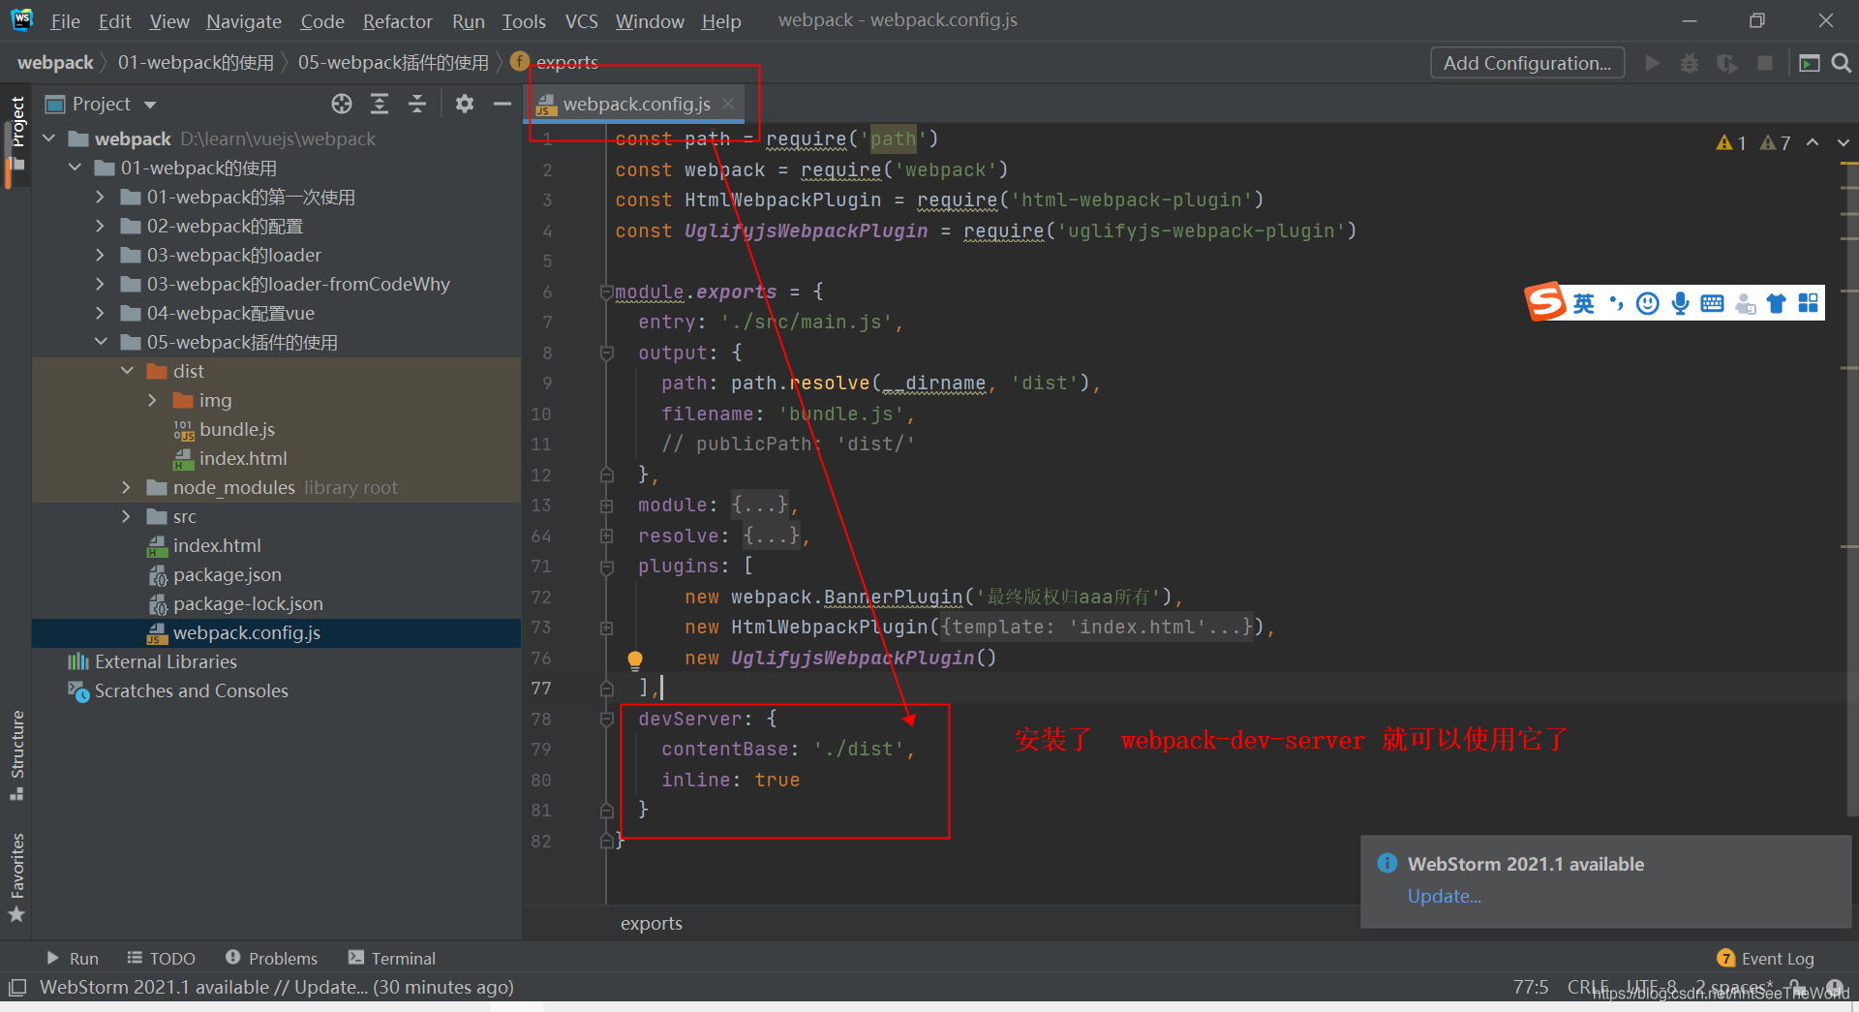Click the lightbulb intention icon at line 76

[x=635, y=660]
